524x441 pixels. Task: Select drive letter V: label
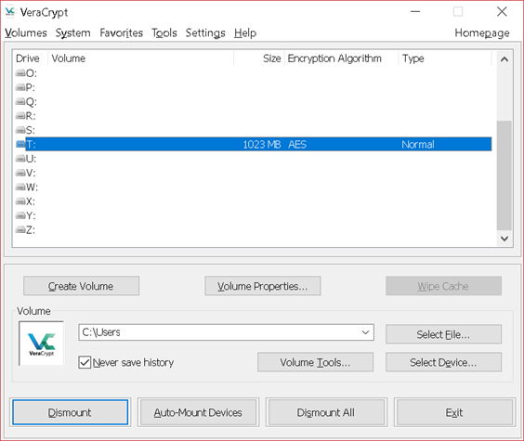point(31,174)
